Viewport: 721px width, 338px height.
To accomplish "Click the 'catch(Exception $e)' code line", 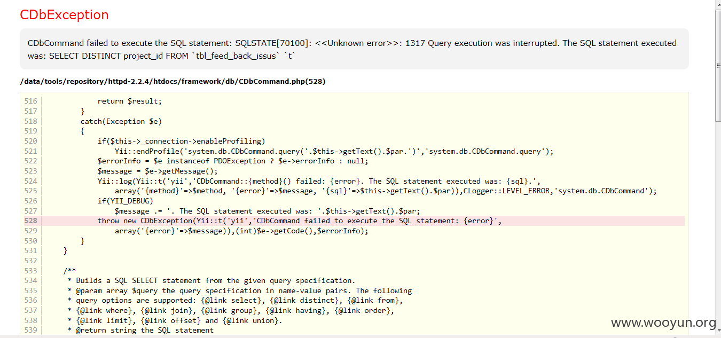I will click(x=121, y=121).
